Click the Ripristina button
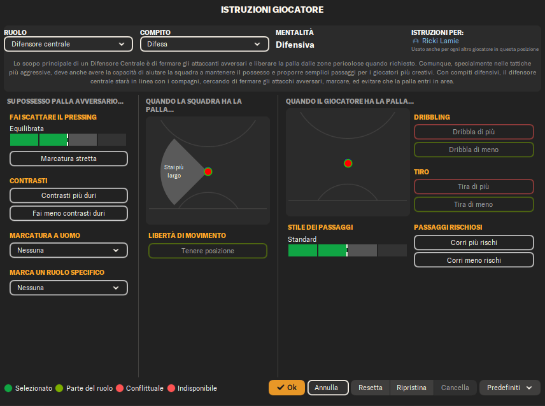545x406 pixels. pos(412,388)
